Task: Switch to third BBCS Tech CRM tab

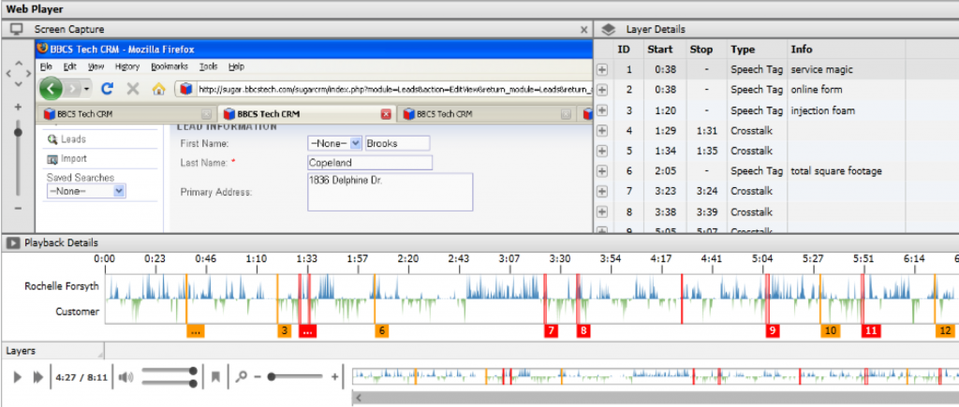Action: click(487, 113)
